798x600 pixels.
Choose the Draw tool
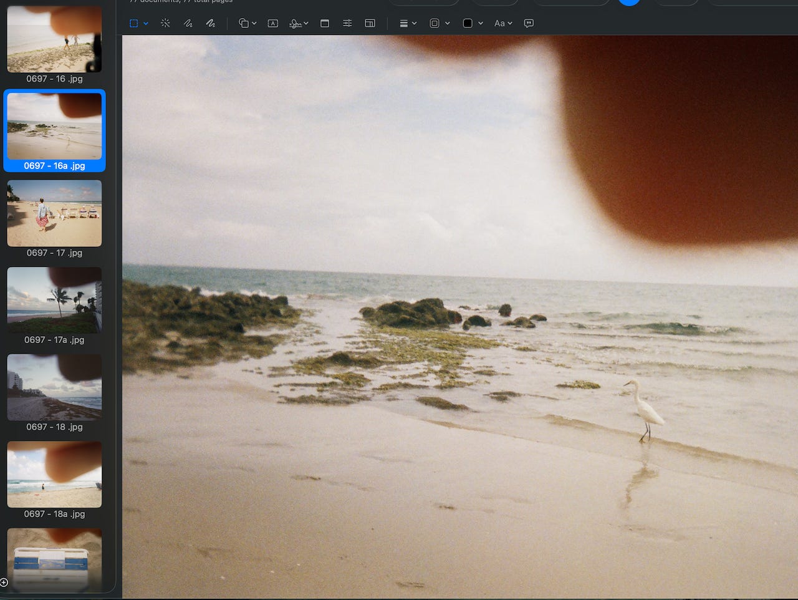tap(211, 23)
